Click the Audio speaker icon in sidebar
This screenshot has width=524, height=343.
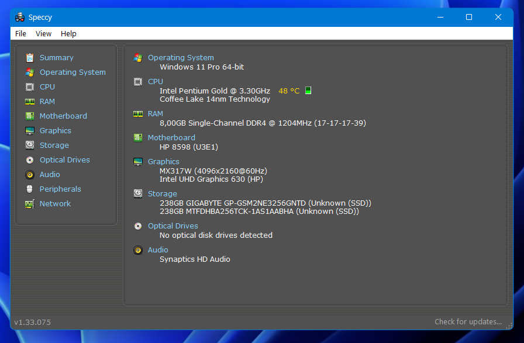point(30,174)
